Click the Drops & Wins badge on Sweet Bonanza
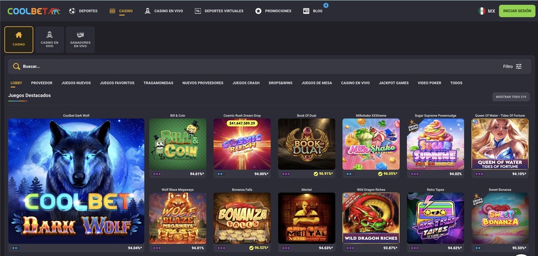 click(476, 199)
